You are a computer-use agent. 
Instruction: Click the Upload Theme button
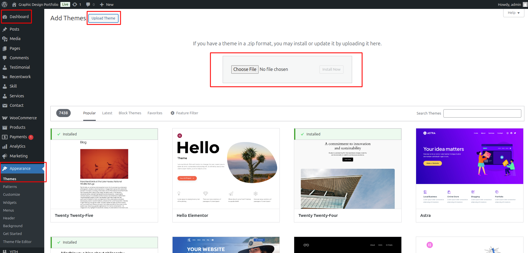coord(103,18)
